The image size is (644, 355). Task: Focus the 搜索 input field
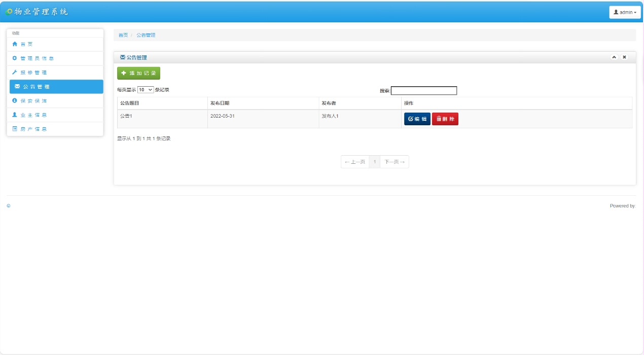click(x=424, y=91)
